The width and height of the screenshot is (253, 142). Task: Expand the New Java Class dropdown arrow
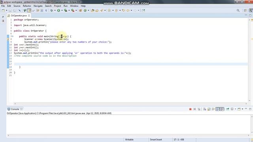tap(88, 11)
